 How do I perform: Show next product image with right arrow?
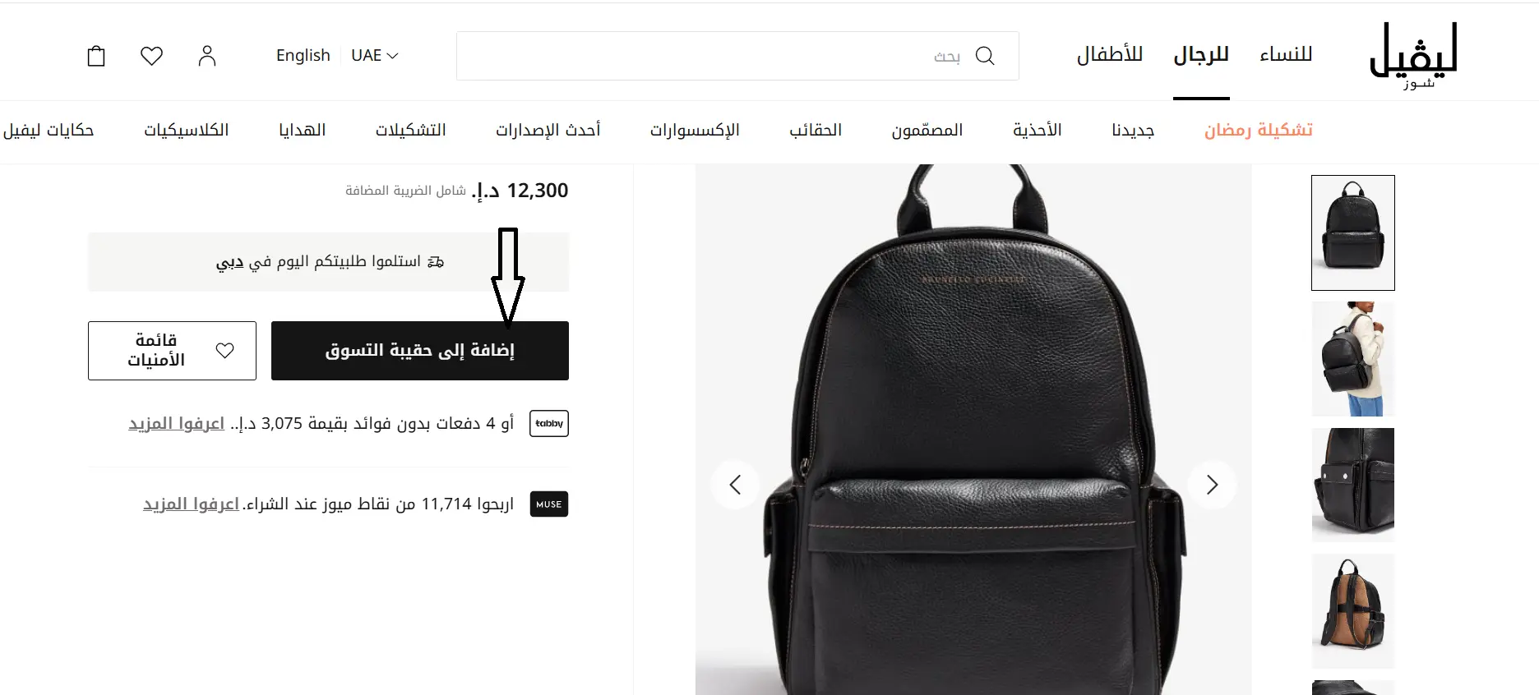[x=1212, y=485]
